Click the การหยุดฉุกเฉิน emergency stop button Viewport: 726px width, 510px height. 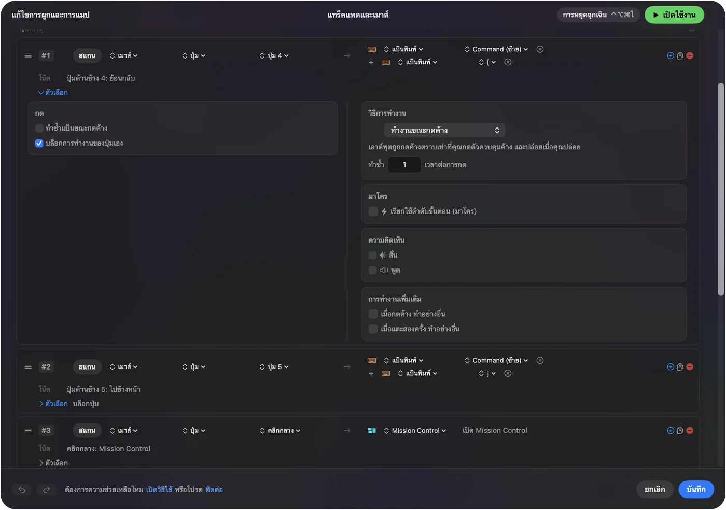[598, 15]
